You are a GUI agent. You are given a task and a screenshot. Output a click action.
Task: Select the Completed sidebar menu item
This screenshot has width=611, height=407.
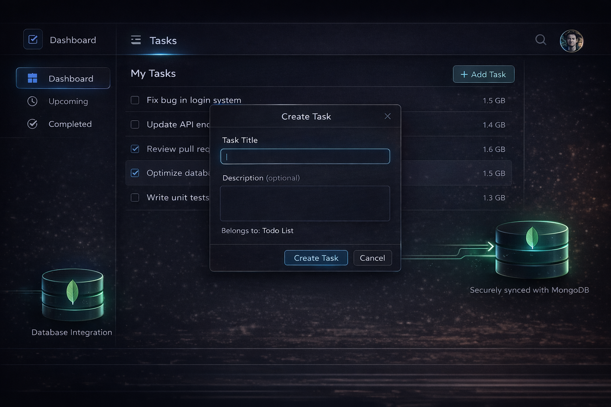click(70, 124)
